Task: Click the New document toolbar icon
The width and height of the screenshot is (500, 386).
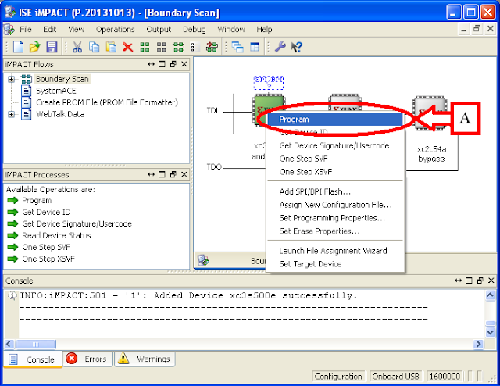Action: click(x=18, y=47)
